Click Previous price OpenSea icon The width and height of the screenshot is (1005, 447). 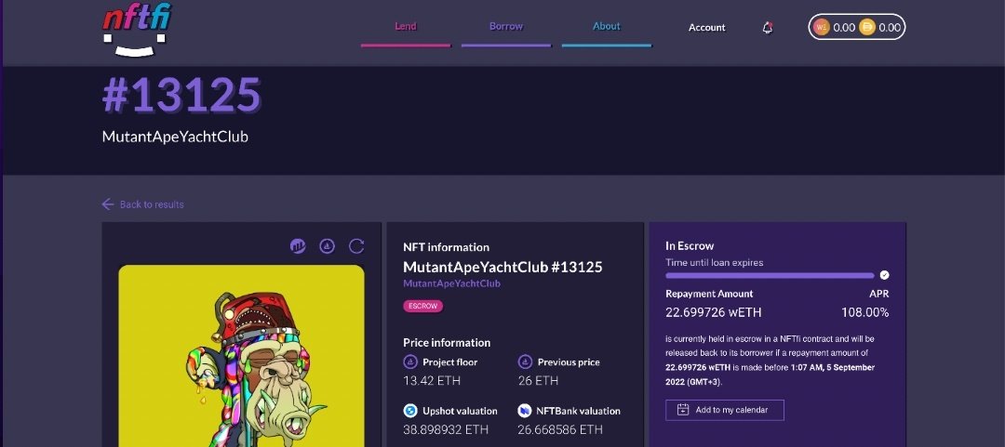(525, 362)
